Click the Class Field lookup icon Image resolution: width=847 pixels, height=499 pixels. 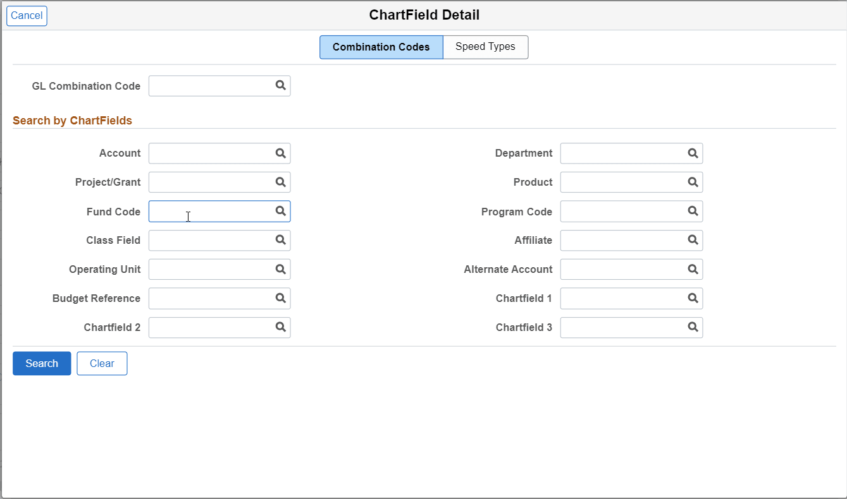click(281, 240)
